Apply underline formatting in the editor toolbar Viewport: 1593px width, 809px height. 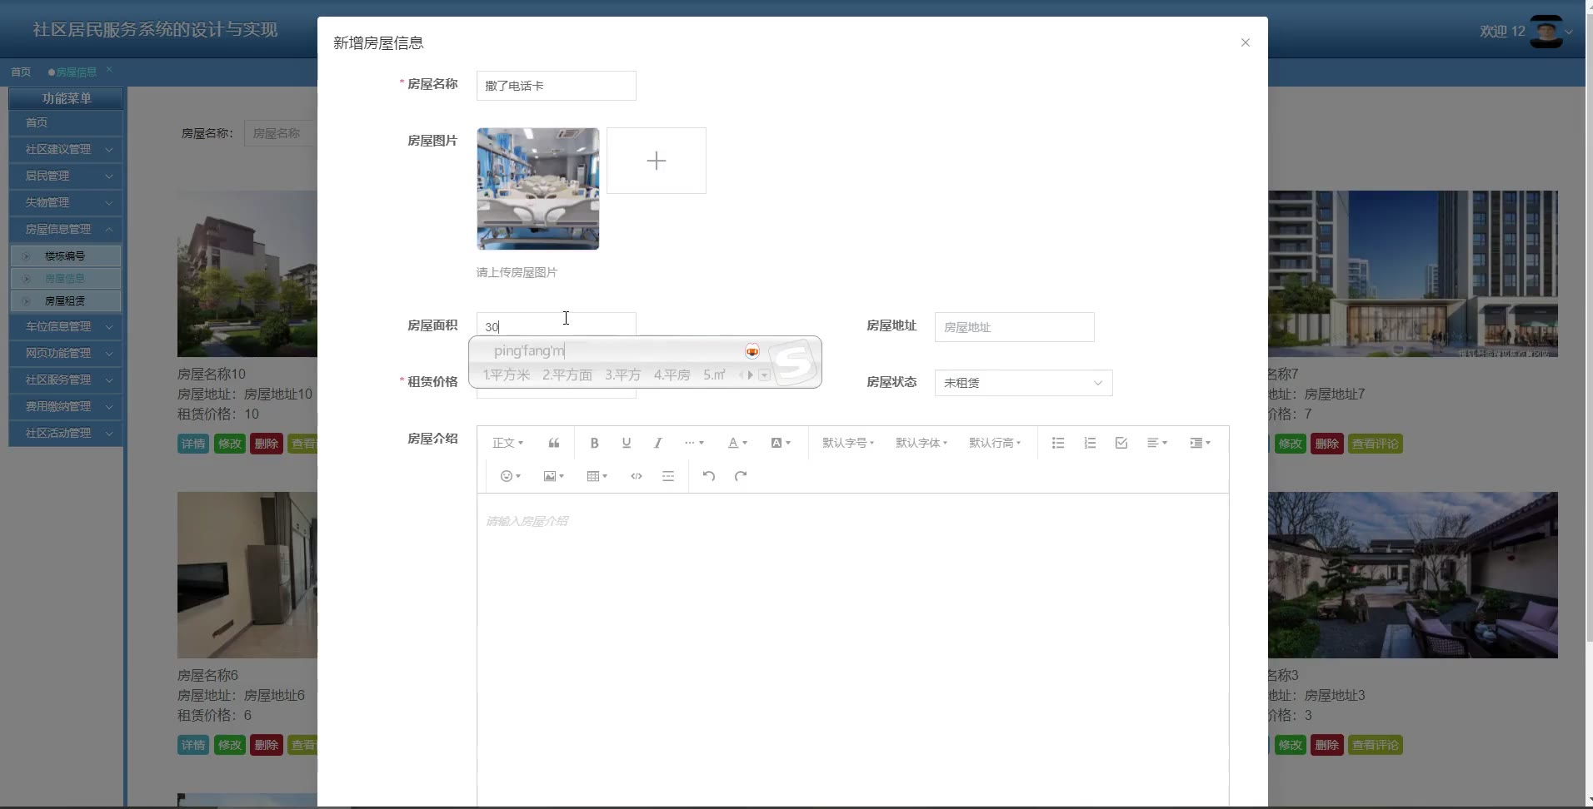[x=626, y=443]
